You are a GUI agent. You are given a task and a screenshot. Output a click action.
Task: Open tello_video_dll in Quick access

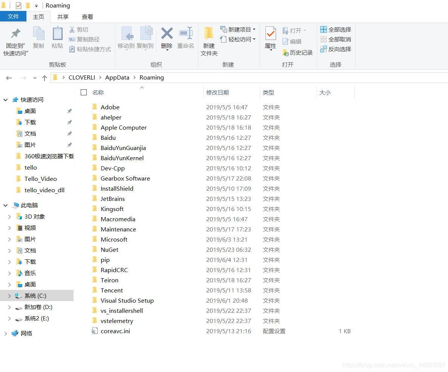[44, 190]
